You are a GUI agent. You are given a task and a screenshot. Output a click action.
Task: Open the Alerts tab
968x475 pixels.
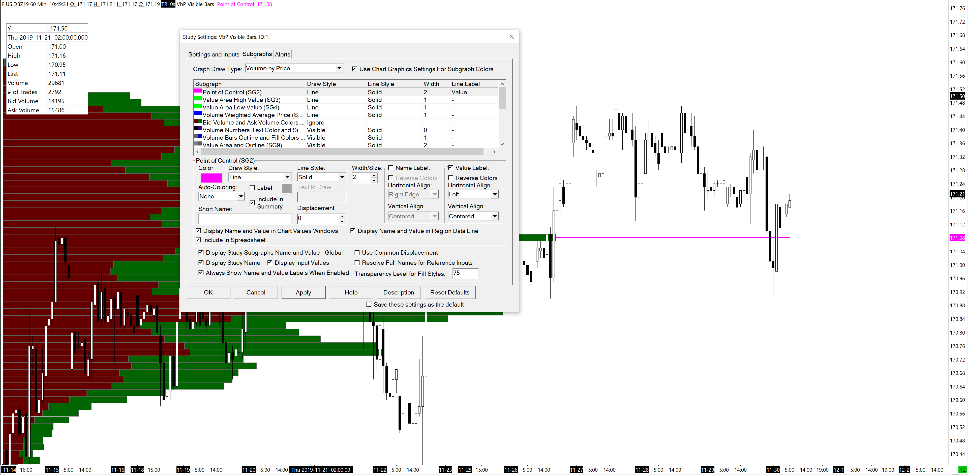[282, 54]
